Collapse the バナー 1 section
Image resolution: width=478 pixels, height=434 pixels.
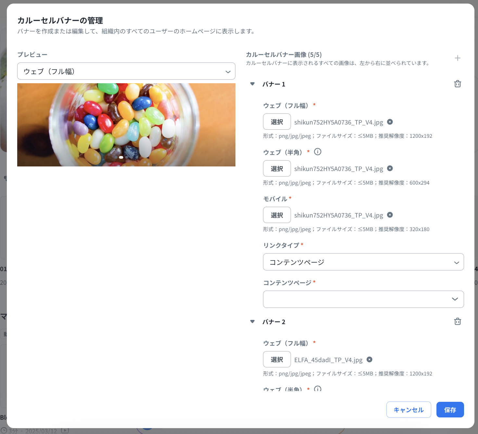pos(253,84)
